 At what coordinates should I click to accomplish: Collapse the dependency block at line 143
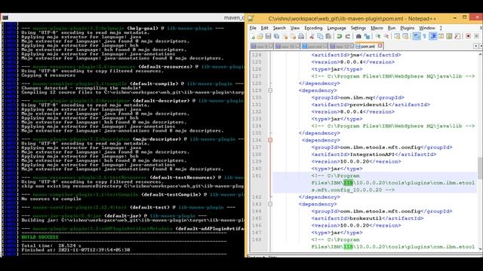(x=270, y=204)
